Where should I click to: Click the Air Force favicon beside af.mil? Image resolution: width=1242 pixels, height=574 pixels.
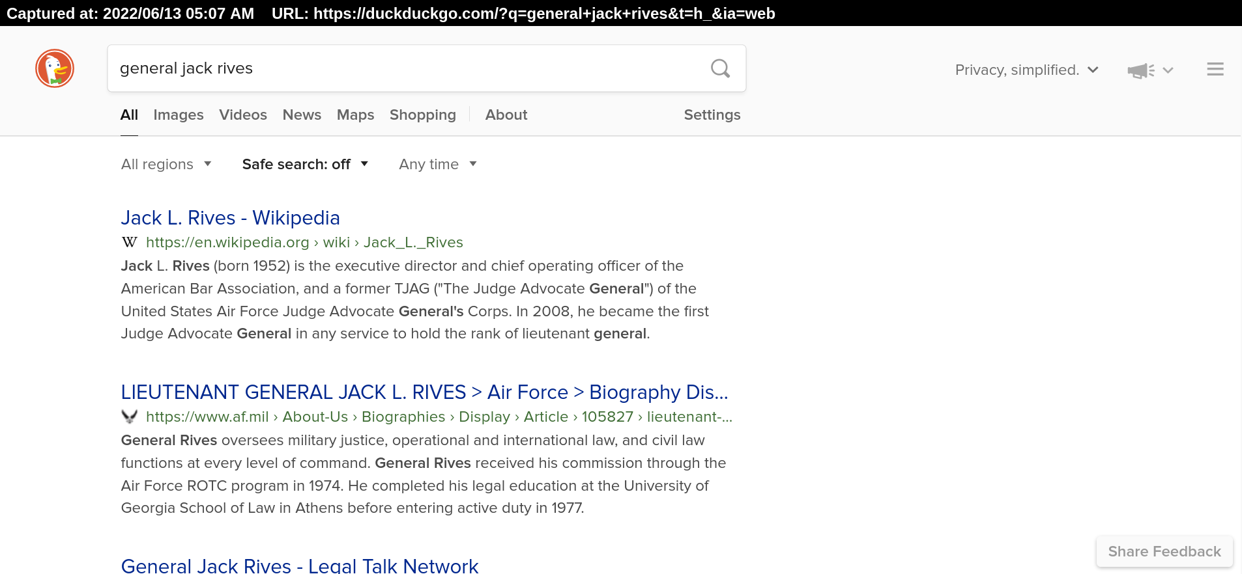point(130,417)
